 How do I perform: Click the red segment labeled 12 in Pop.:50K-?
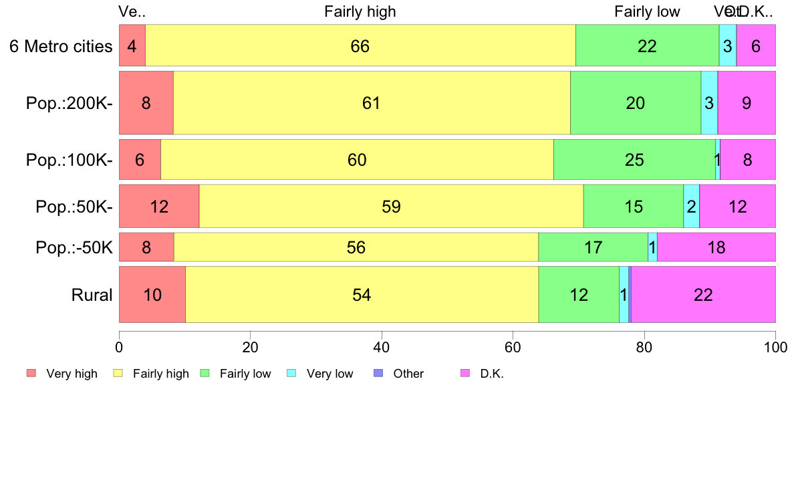click(x=159, y=206)
